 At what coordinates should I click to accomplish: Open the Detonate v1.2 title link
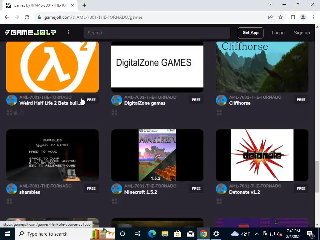tap(244, 192)
